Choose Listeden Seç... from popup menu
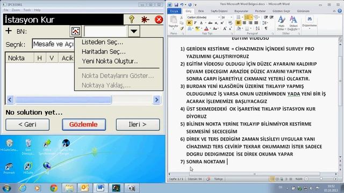This screenshot has width=344, height=193. (102, 42)
